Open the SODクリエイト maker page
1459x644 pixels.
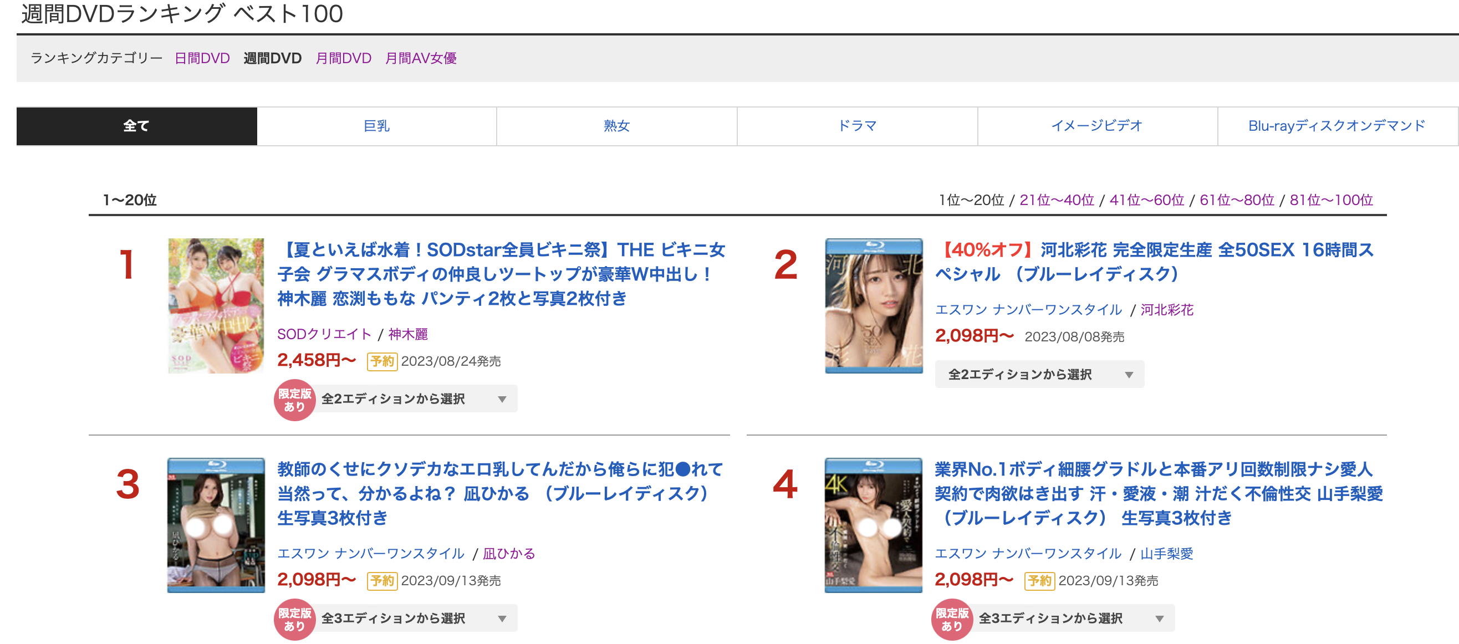323,334
